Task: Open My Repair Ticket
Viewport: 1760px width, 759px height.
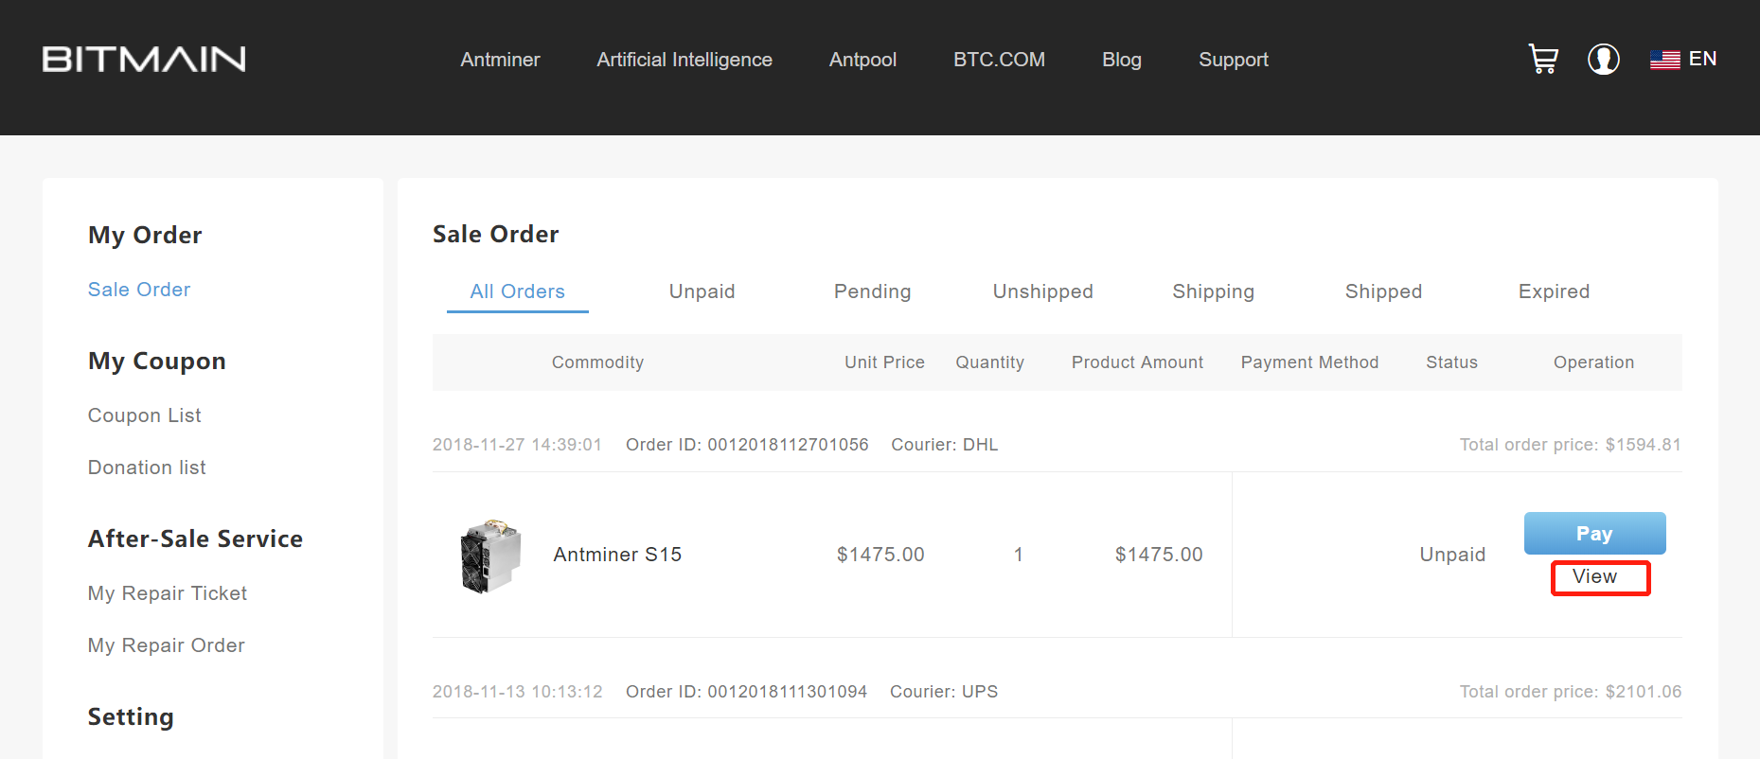Action: click(167, 593)
